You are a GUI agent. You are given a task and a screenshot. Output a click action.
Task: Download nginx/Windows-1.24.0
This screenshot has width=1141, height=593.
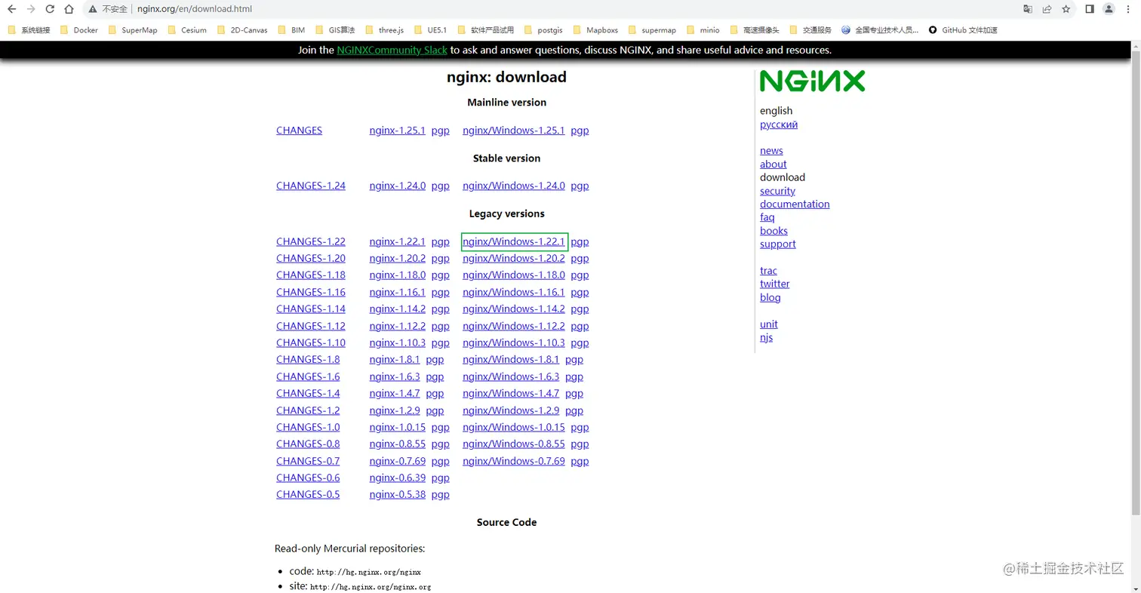[x=513, y=186]
